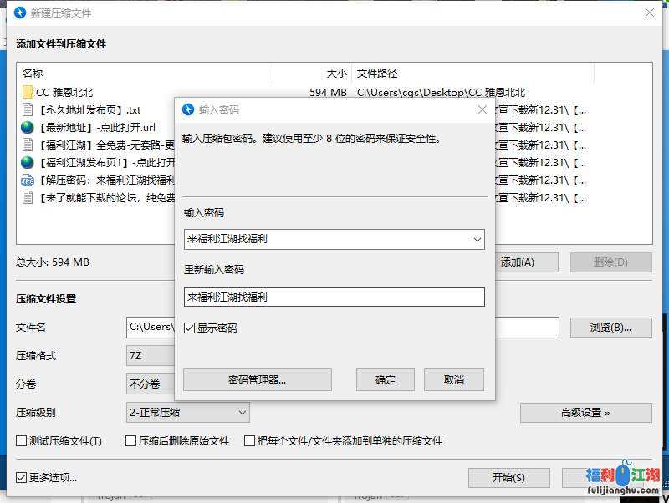This screenshot has width=669, height=503.
Task: Uncheck the 显示密码 checkbox
Action: click(189, 328)
